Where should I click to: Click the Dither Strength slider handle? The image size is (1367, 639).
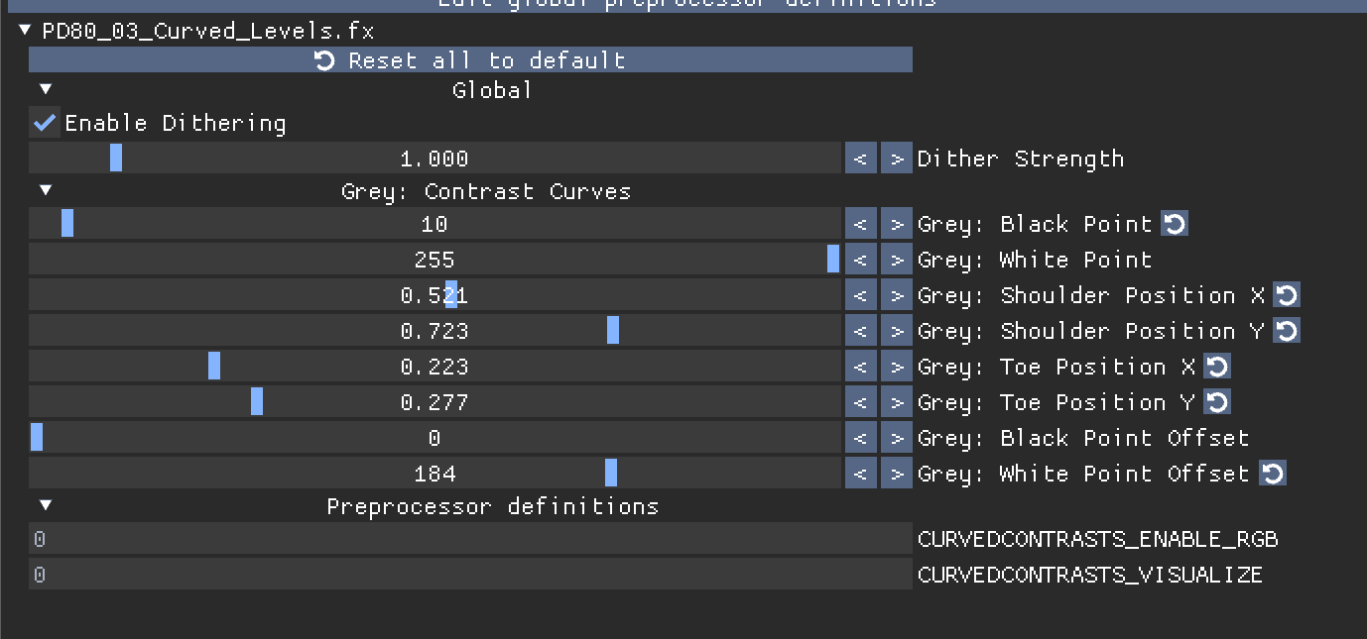(116, 159)
